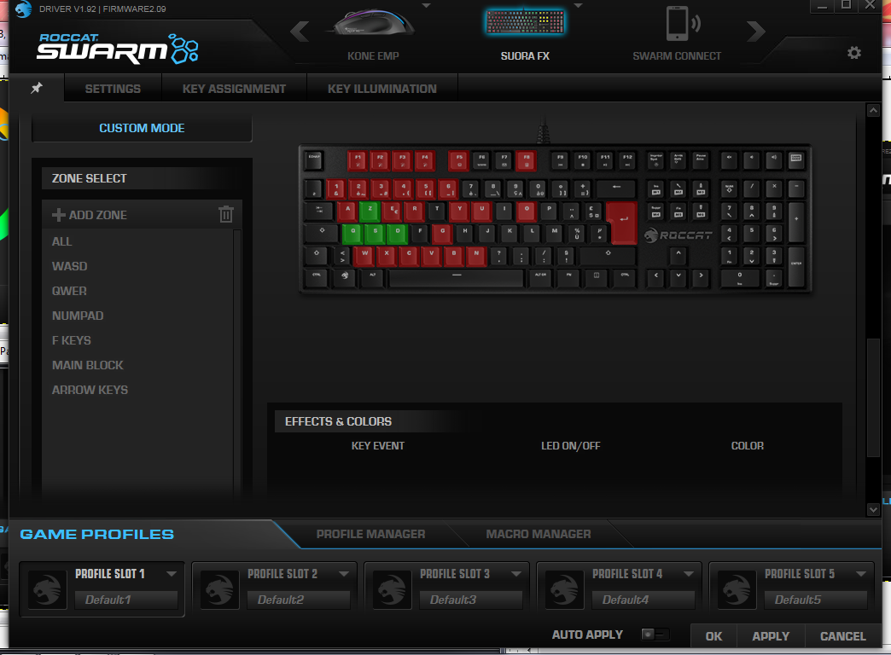This screenshot has height=655, width=891.
Task: Click Profile Slot 1 Roccat avatar
Action: (48, 589)
